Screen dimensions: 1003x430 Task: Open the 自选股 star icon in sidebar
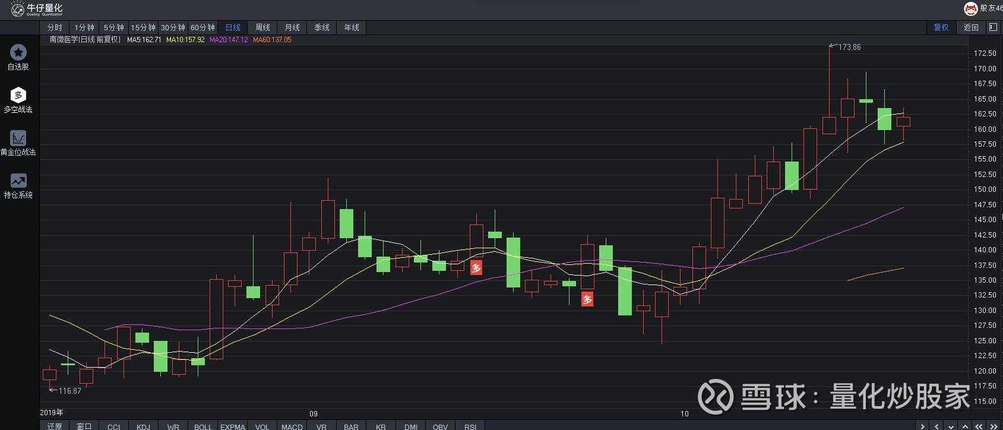tap(18, 52)
